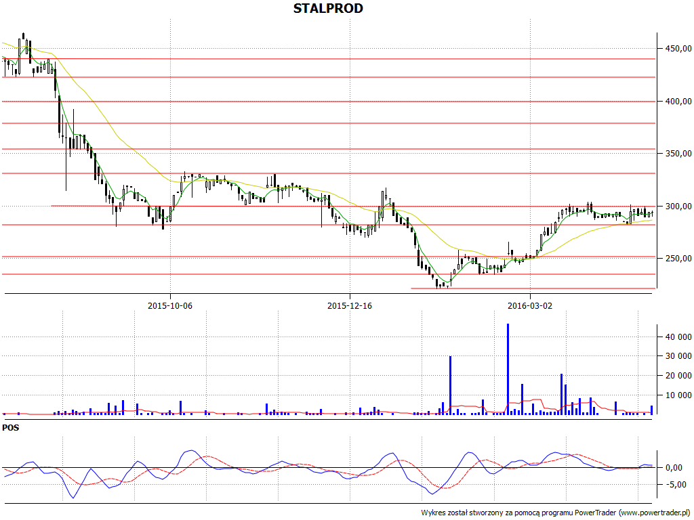Click the 400,00 price axis label
Image resolution: width=694 pixels, height=520 pixels.
(x=678, y=102)
